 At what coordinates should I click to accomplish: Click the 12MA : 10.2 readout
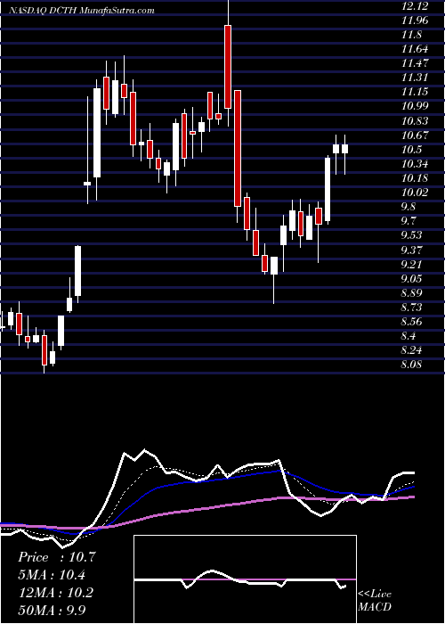pos(55,593)
